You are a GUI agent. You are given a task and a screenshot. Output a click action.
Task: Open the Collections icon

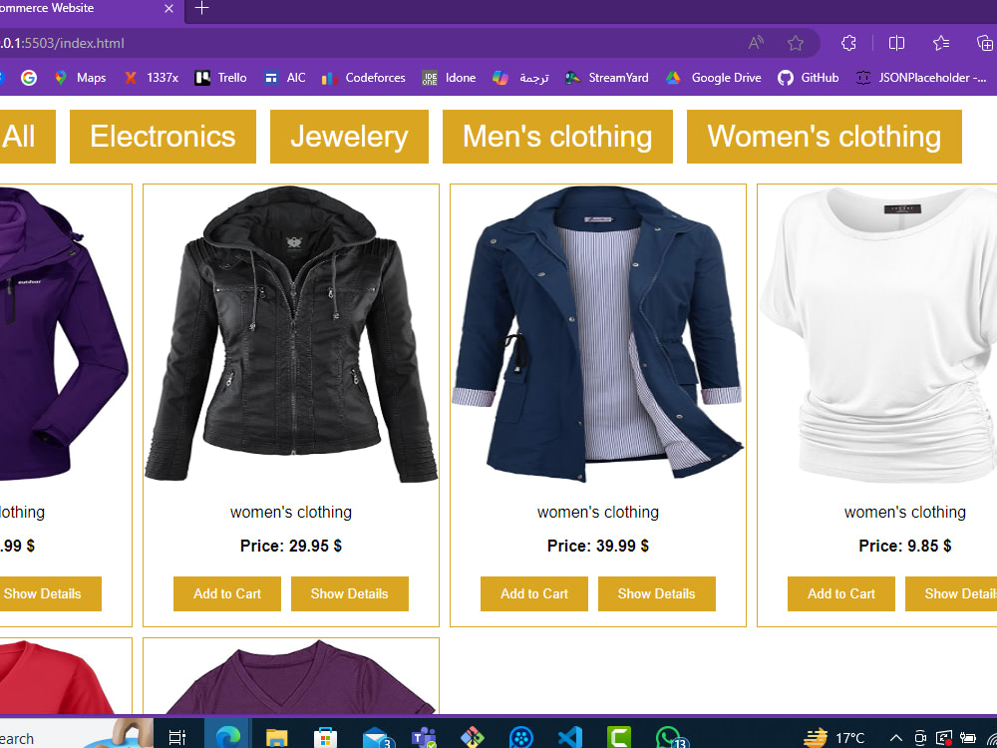tap(985, 43)
